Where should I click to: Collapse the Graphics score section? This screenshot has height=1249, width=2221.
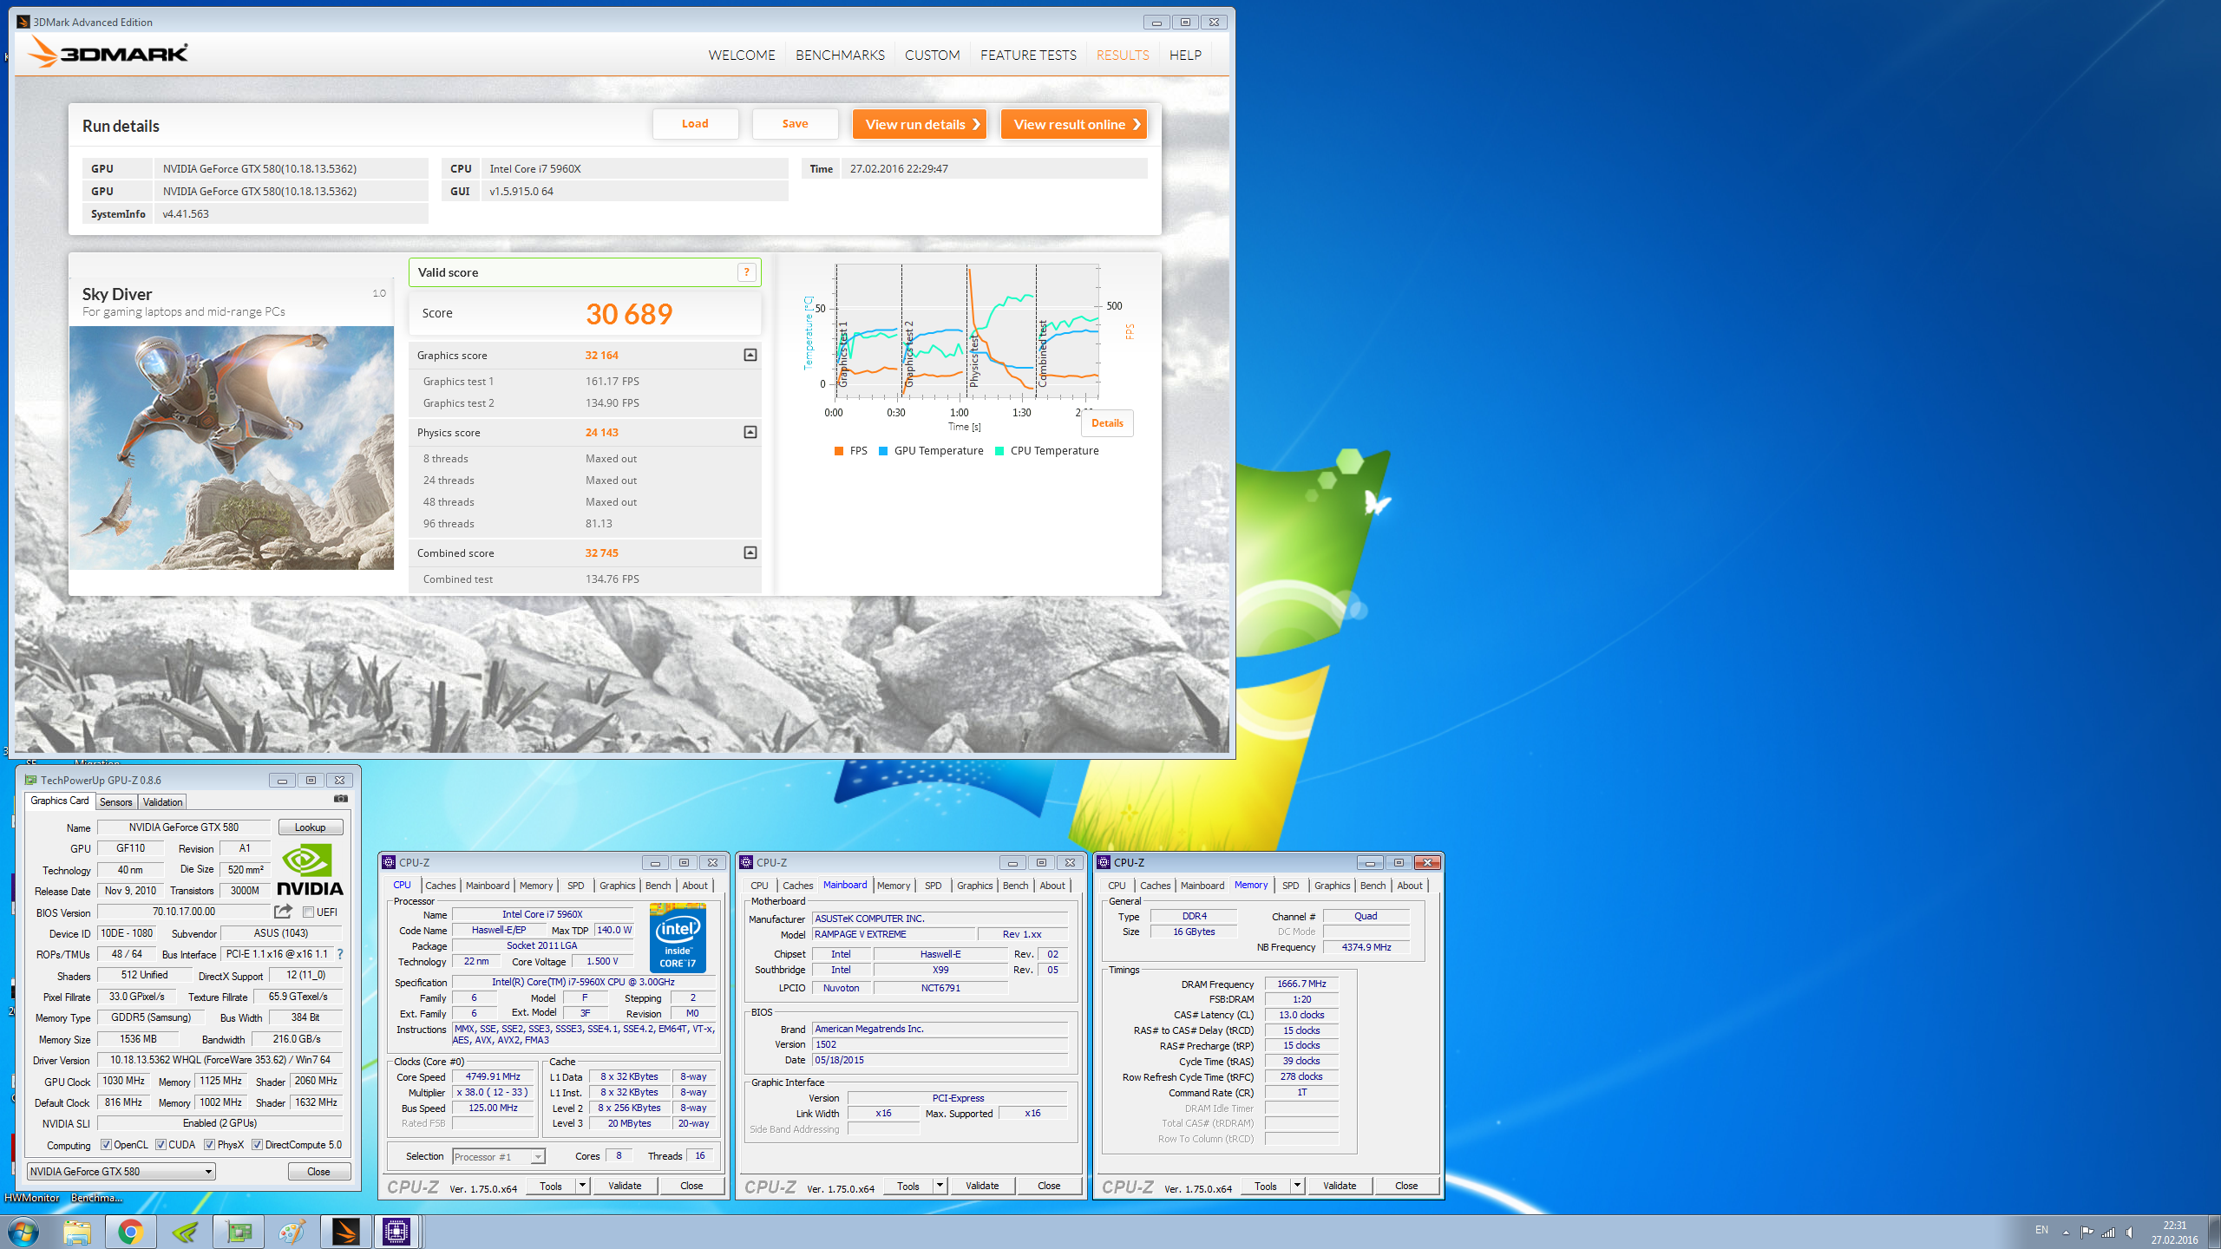[750, 355]
